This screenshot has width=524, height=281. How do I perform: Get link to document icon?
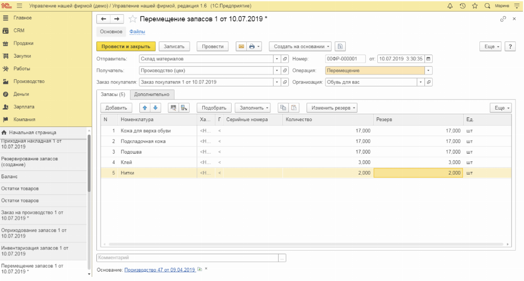[x=503, y=19]
